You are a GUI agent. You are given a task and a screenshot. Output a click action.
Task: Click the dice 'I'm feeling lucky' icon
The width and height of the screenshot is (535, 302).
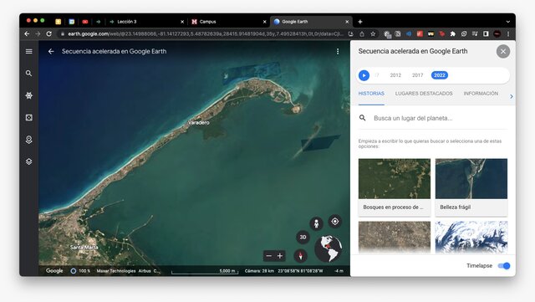tap(29, 117)
